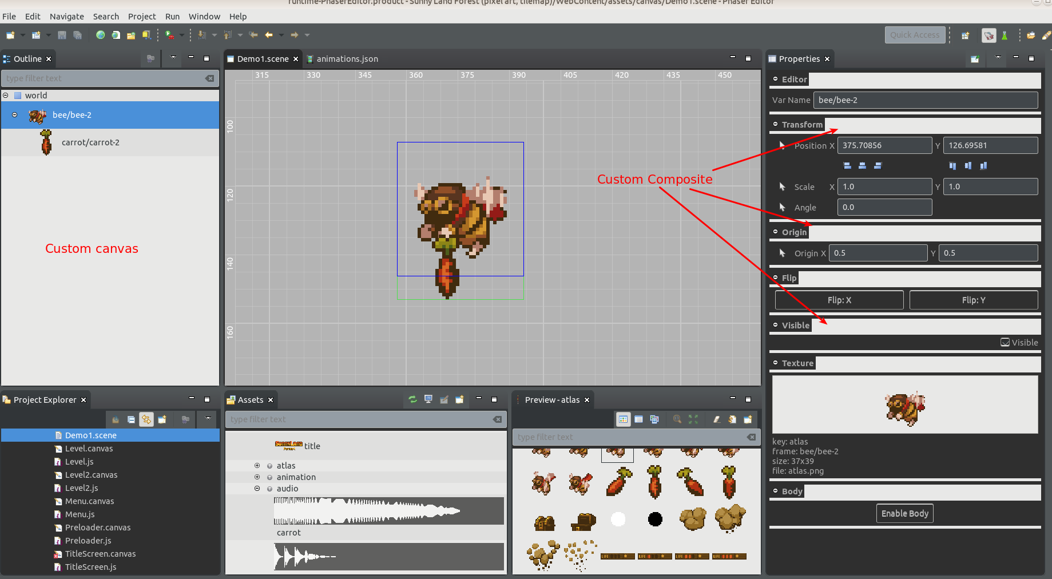Open the Navigate menu
The width and height of the screenshot is (1052, 579).
click(x=66, y=17)
